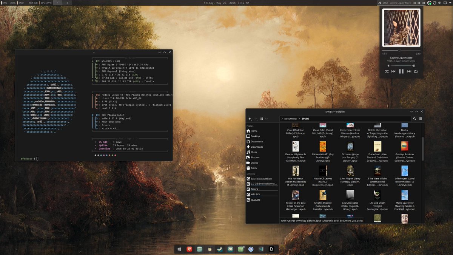Expand the breadcrumb chevron before Documents
This screenshot has height=255, width=453.
(x=282, y=119)
